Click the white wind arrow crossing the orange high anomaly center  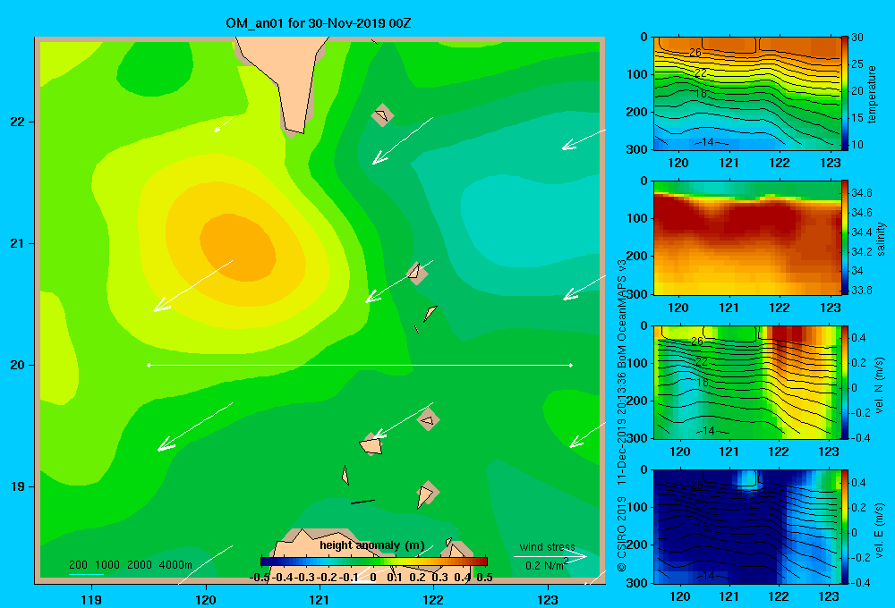[x=193, y=286]
